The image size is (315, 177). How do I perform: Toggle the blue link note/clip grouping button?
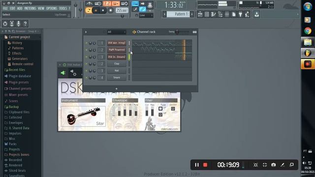tap(142, 9)
